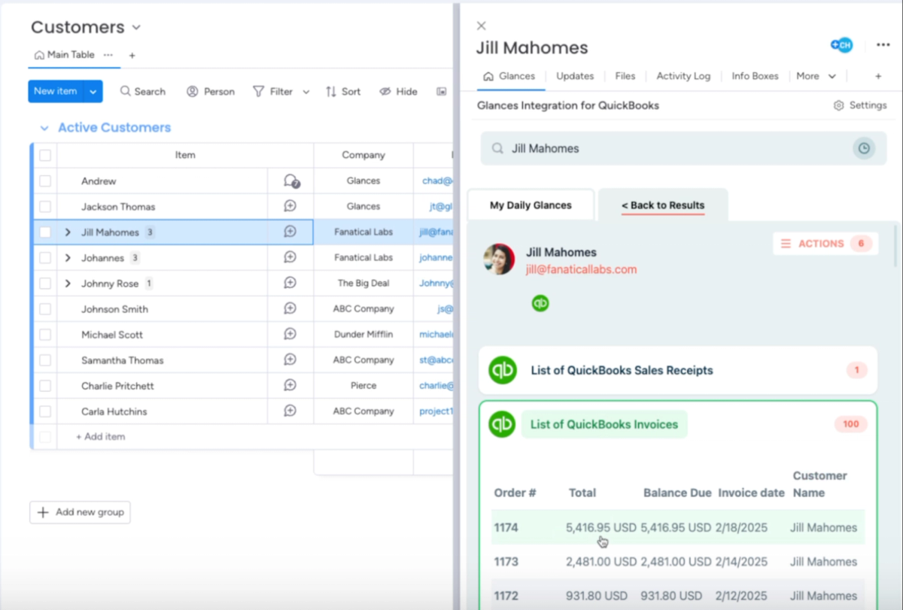The width and height of the screenshot is (903, 610).
Task: Open the updates bubble for Jill Mahomes
Action: click(290, 232)
